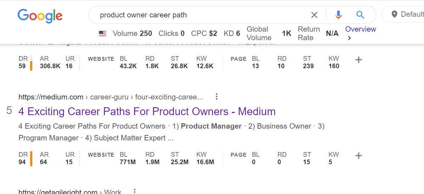Click page KW 160 value
424x194 pixels.
point(334,66)
